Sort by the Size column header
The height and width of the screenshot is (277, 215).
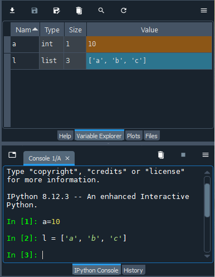75,30
